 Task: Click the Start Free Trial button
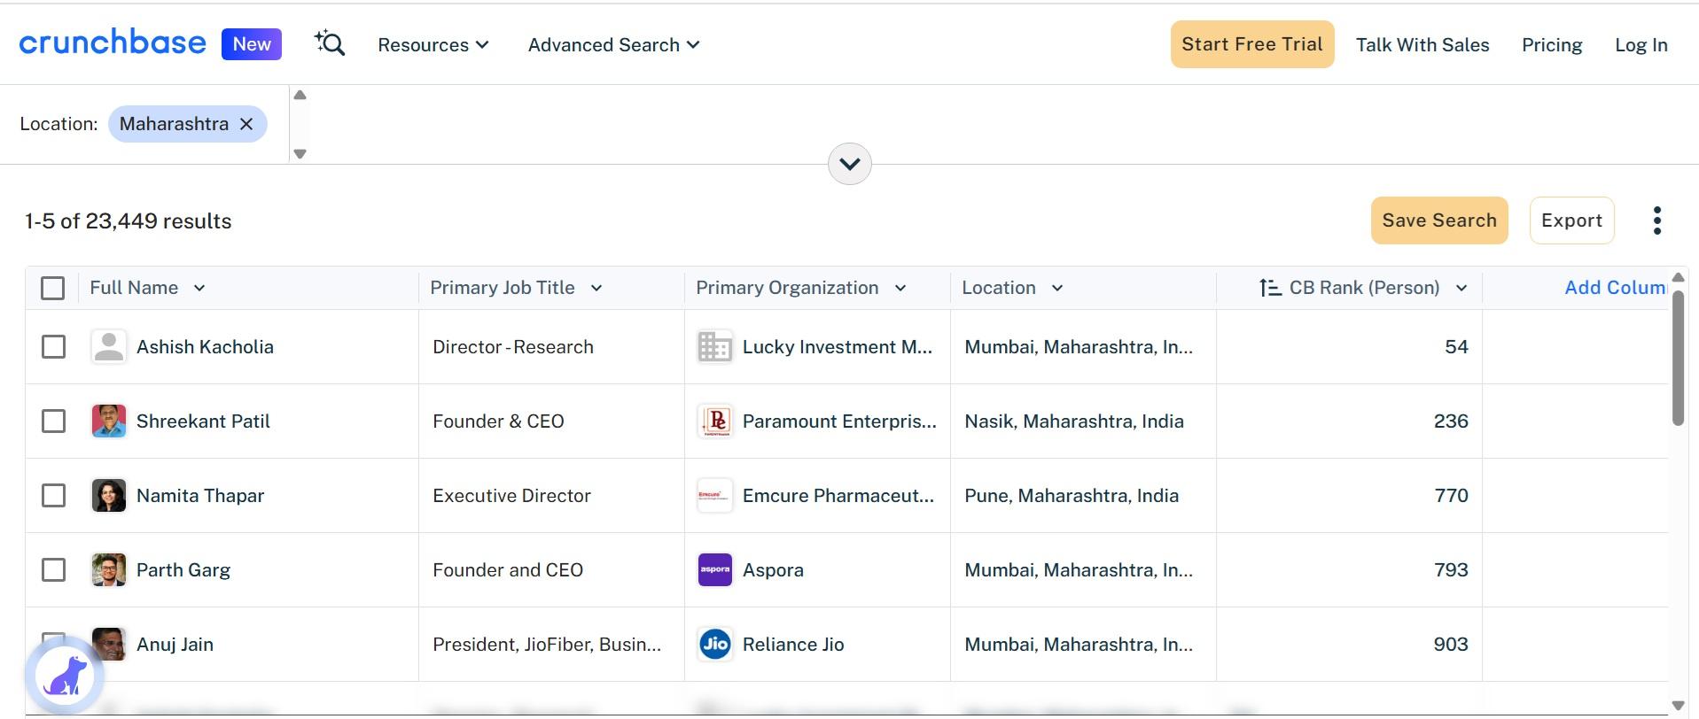(x=1251, y=44)
